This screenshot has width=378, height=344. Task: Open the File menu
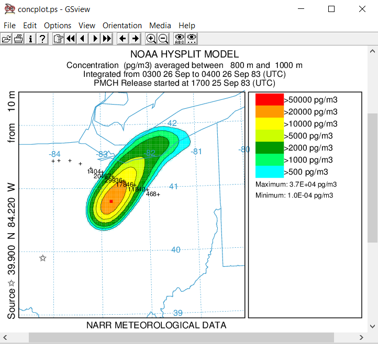(x=10, y=26)
